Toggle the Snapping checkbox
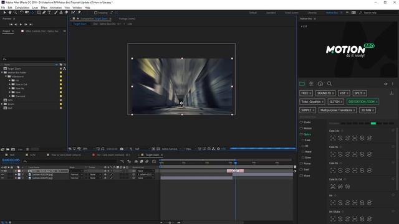Image resolution: width=399 pixels, height=224 pixels. (95, 12)
